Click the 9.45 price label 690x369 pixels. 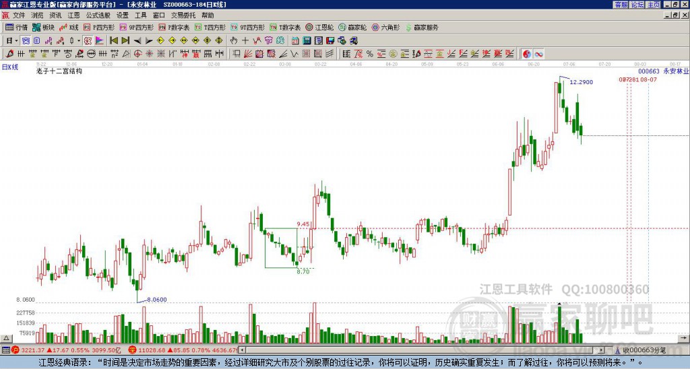[303, 224]
